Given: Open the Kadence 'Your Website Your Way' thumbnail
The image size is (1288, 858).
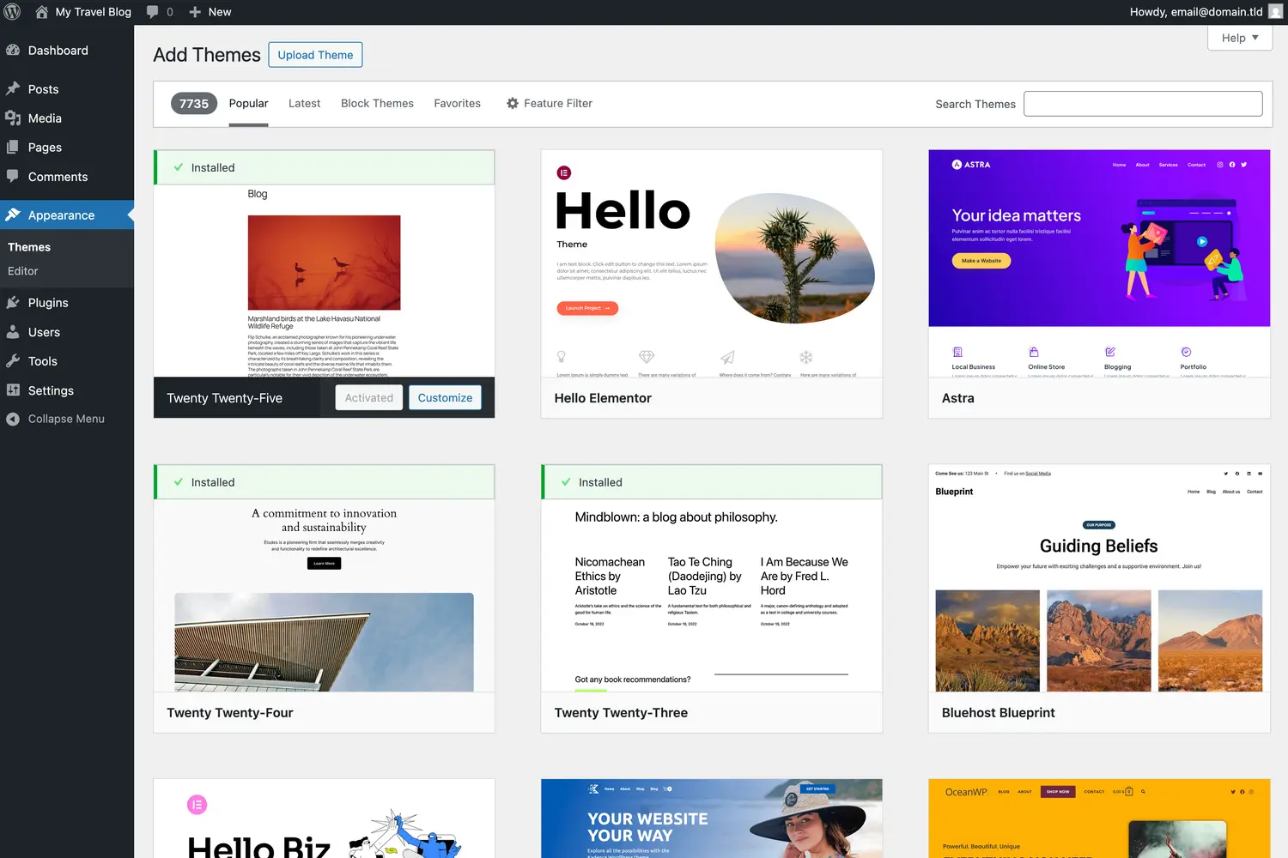Looking at the screenshot, I should [x=712, y=819].
